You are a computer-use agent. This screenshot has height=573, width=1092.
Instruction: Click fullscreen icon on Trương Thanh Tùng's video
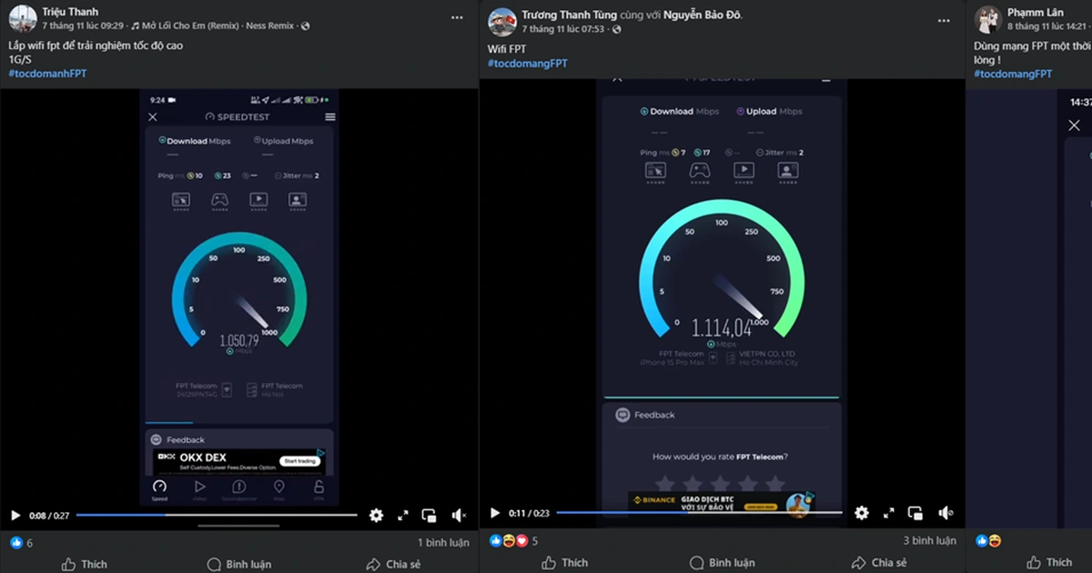coord(888,513)
